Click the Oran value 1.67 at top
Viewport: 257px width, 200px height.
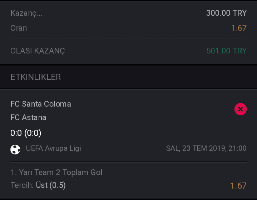point(239,28)
